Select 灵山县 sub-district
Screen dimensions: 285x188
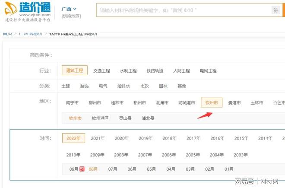(x=125, y=118)
